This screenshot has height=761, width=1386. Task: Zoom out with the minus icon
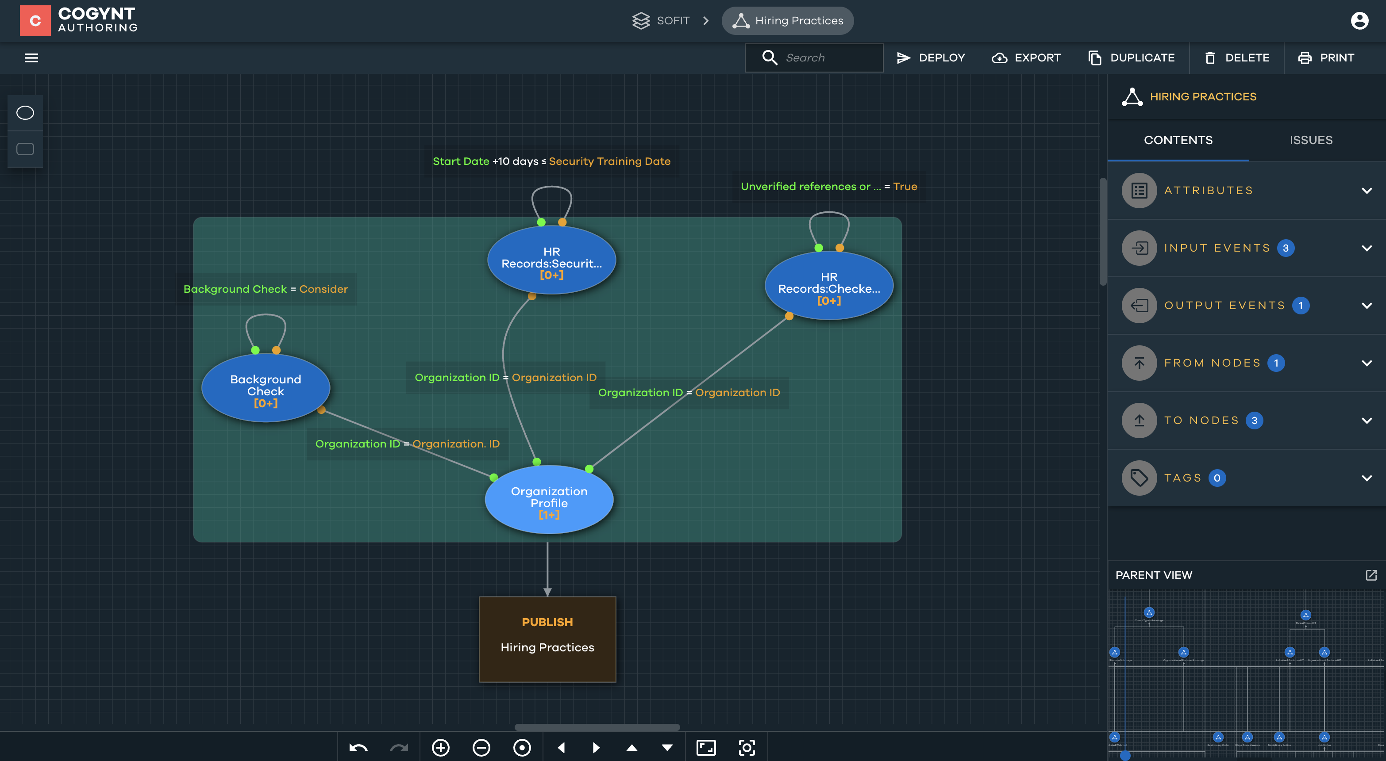point(481,748)
